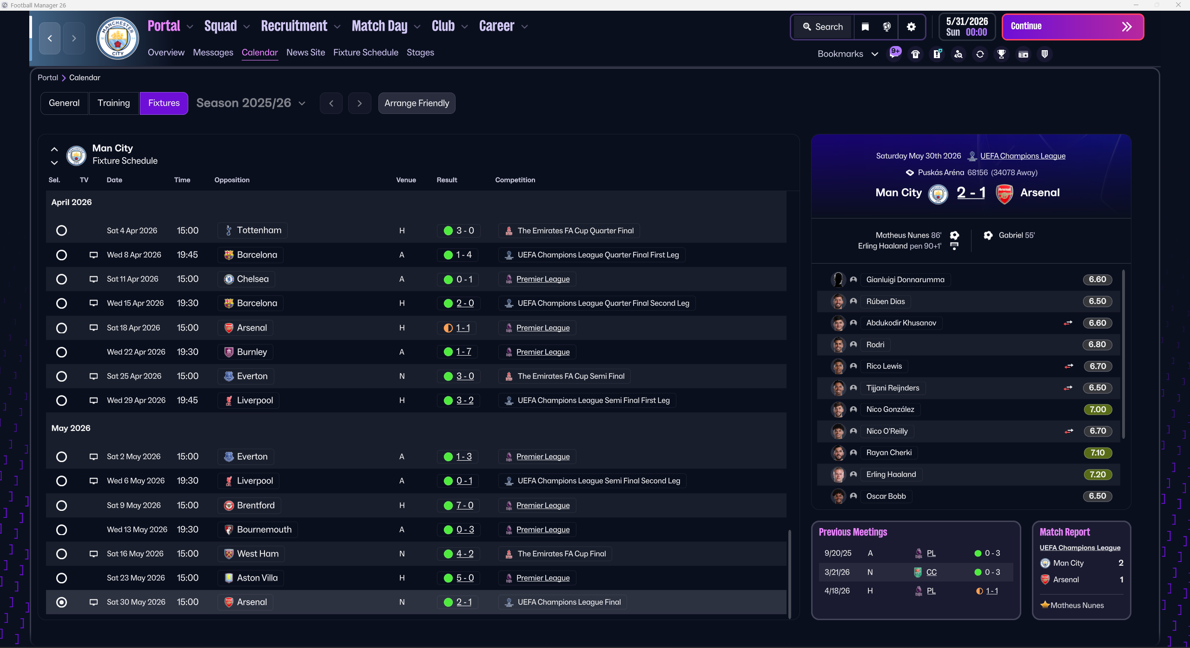The height and width of the screenshot is (648, 1190).
Task: Click the bookmark flag icon beside Search
Action: pos(865,27)
